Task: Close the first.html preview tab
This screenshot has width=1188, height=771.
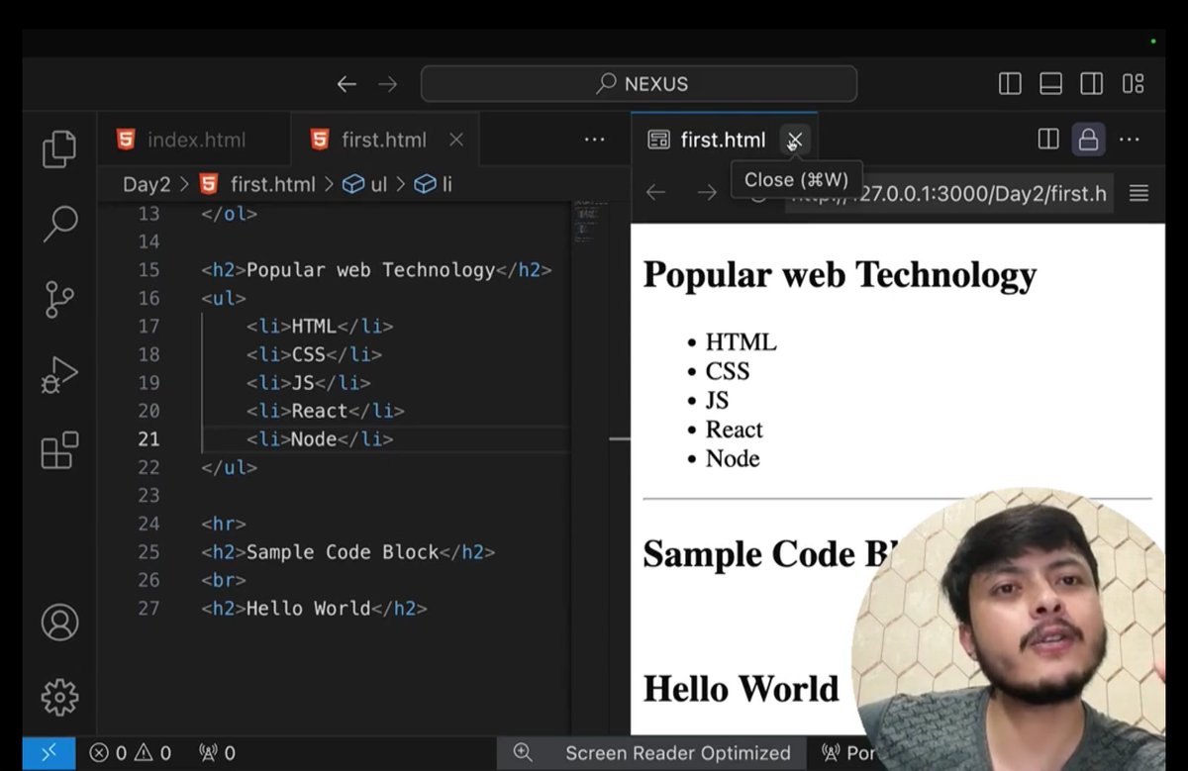Action: pos(795,140)
